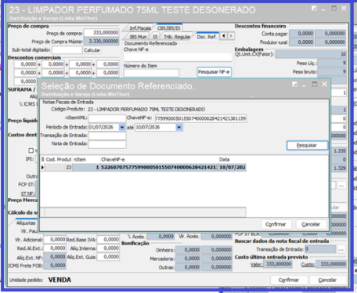
Task: Click the ChaveNF-e column header
Action: [x=159, y=160]
